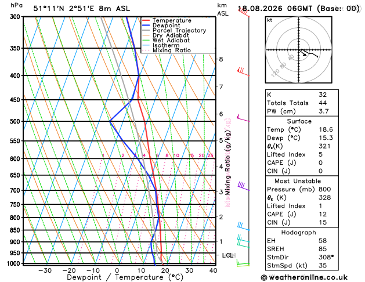Click the '40' temperature axis tick label
The height and width of the screenshot is (282, 365).
pos(213,270)
